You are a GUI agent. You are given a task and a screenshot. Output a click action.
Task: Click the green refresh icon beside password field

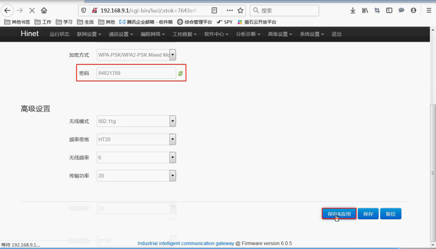[180, 73]
